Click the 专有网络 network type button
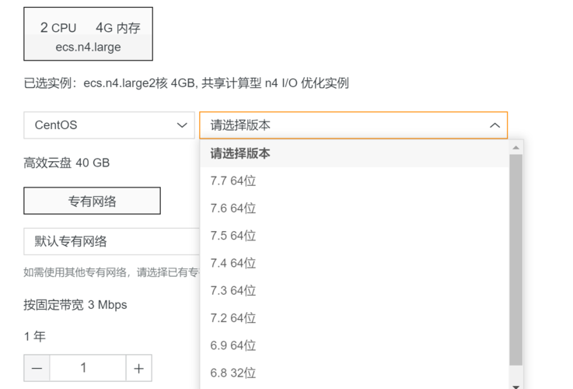This screenshot has width=573, height=389. [x=92, y=201]
